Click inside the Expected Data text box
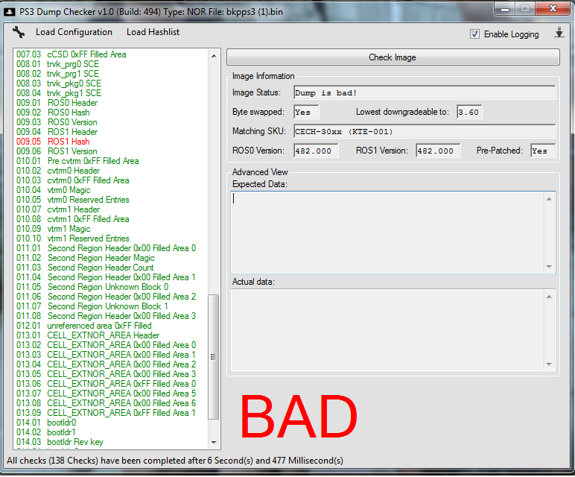Viewport: 575px width, 477px height. pos(387,233)
